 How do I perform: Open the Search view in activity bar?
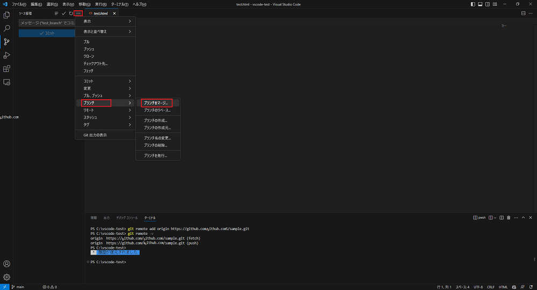click(6, 28)
